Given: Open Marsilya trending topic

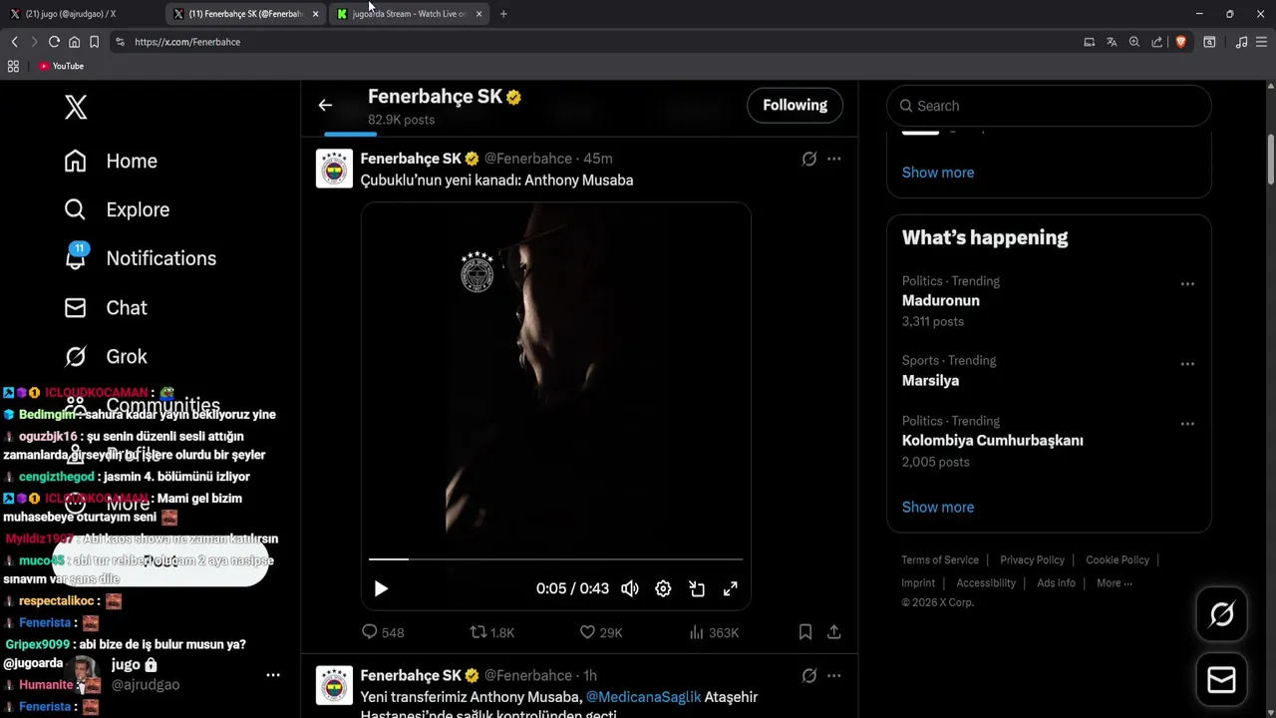Looking at the screenshot, I should [x=930, y=380].
